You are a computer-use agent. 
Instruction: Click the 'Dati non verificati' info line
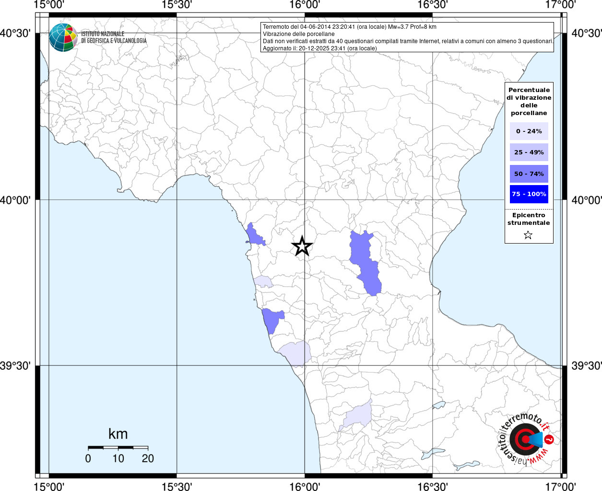coord(408,41)
